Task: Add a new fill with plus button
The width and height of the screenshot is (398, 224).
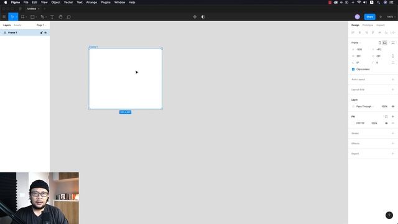Action: (x=393, y=116)
